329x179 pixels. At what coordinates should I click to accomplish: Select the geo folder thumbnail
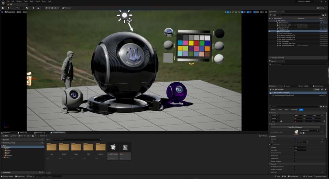[x=52, y=147]
